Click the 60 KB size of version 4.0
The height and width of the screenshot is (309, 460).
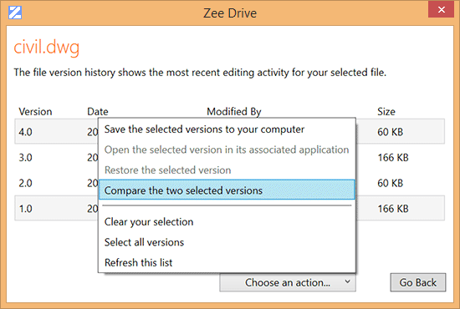tap(391, 132)
